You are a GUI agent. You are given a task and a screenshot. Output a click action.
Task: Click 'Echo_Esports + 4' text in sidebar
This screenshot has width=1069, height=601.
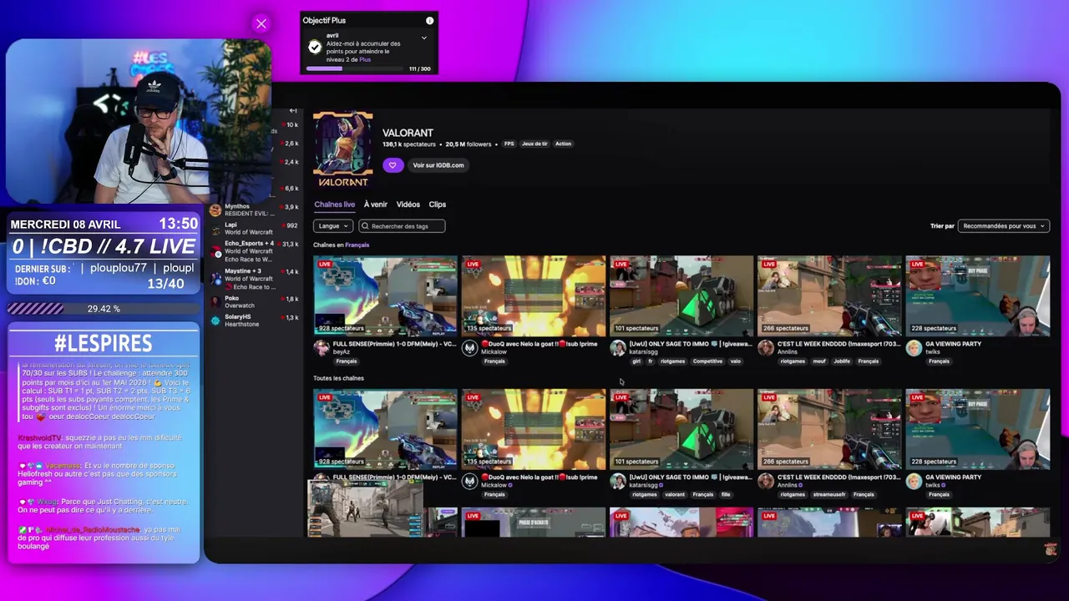(x=249, y=244)
